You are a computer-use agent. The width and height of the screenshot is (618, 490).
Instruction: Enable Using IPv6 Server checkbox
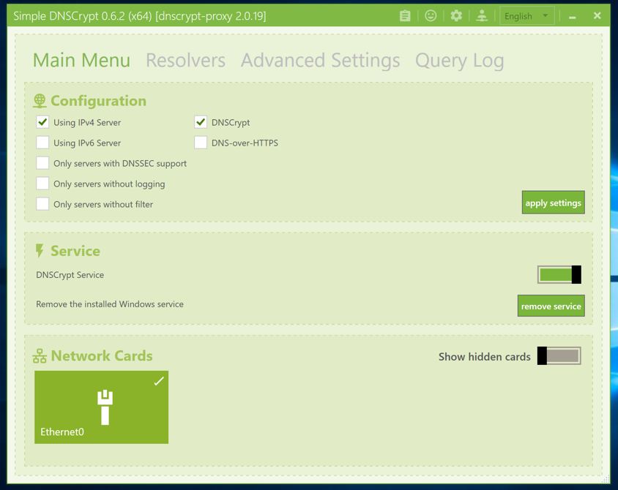click(x=42, y=143)
